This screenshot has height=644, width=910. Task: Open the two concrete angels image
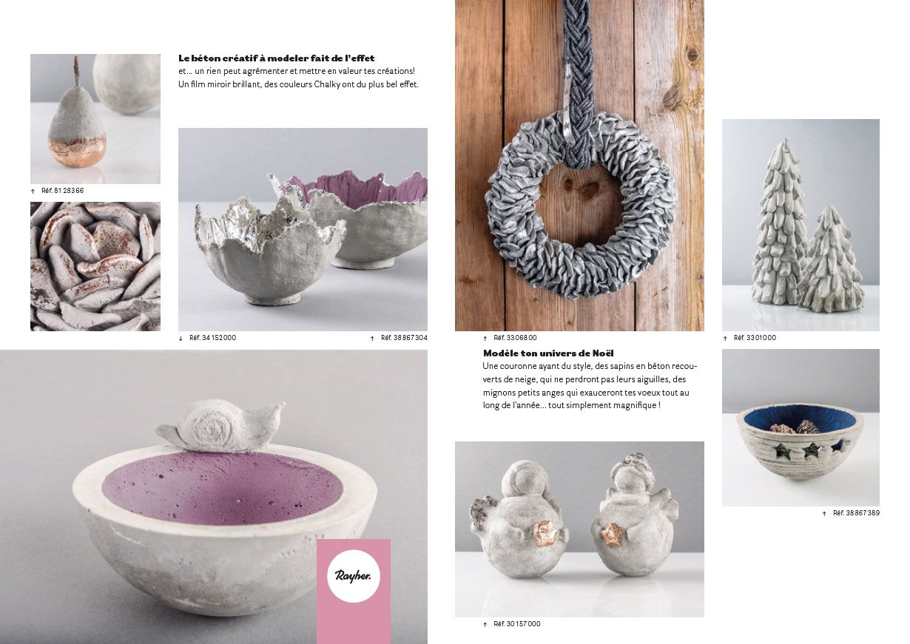(x=579, y=529)
